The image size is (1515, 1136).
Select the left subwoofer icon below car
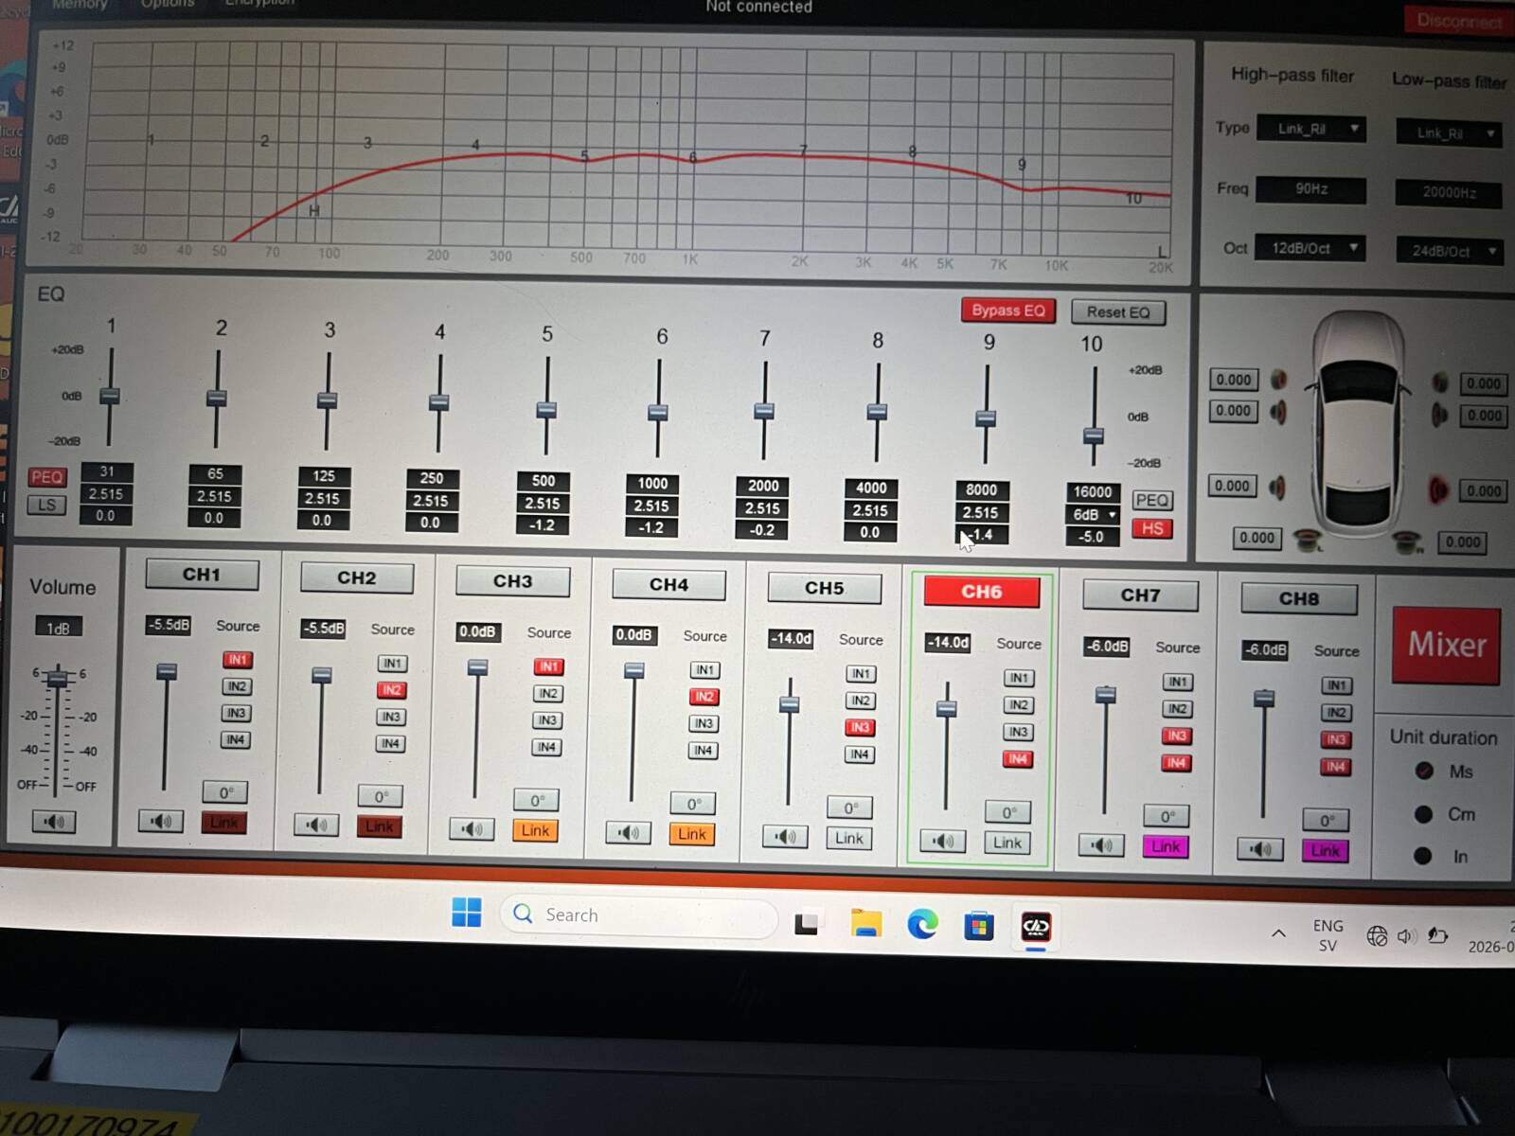coord(1308,541)
